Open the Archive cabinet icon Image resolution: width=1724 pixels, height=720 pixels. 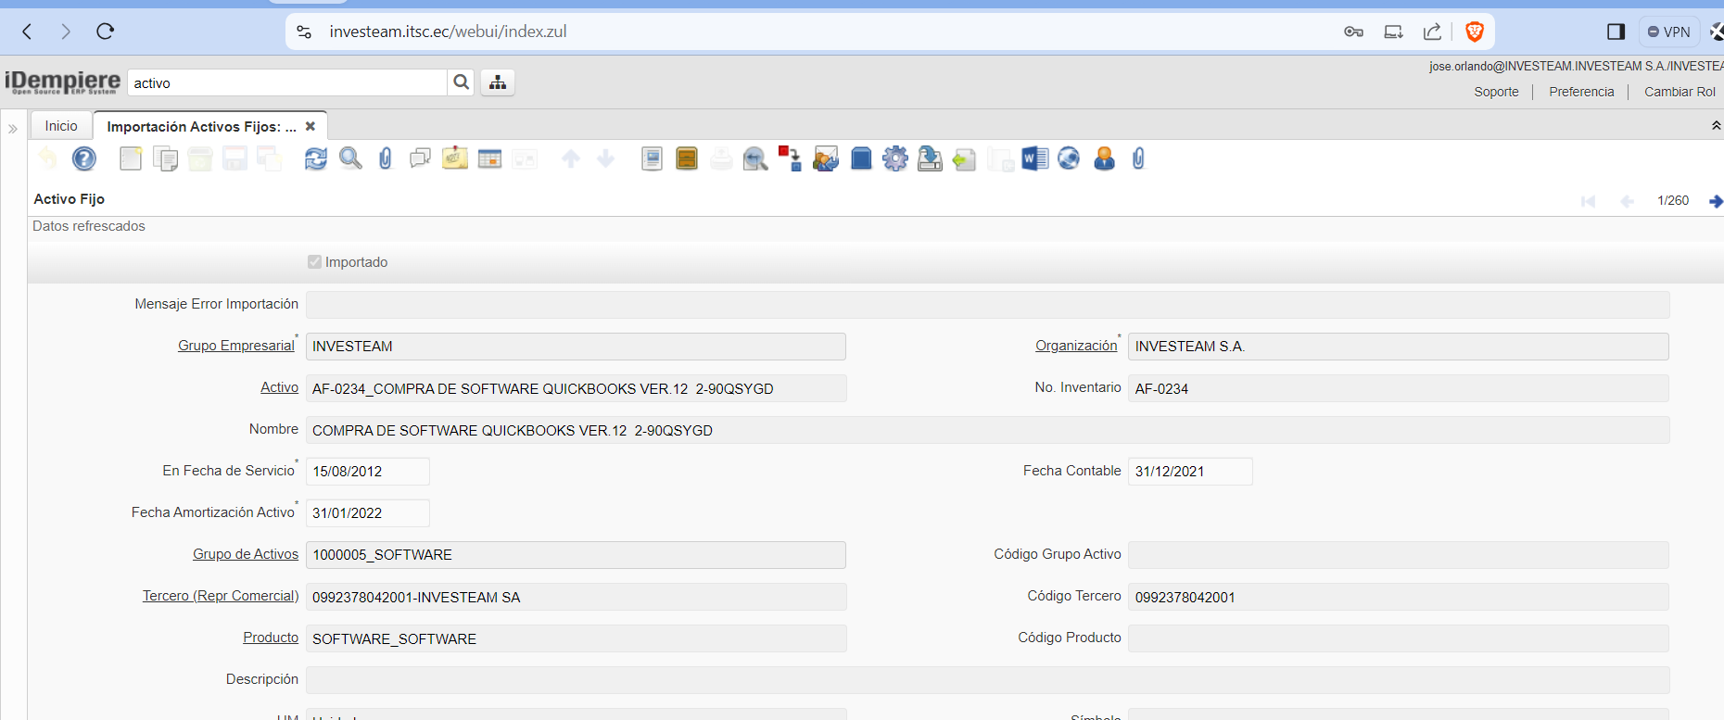click(x=687, y=159)
